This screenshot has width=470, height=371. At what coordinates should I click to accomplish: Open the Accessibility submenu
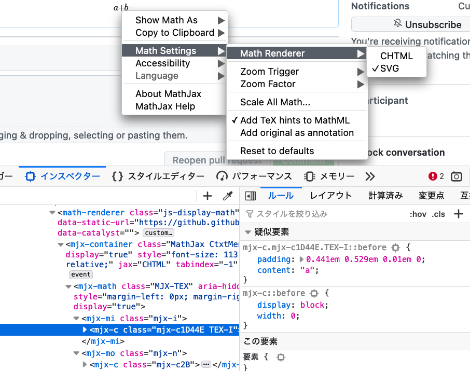[175, 63]
